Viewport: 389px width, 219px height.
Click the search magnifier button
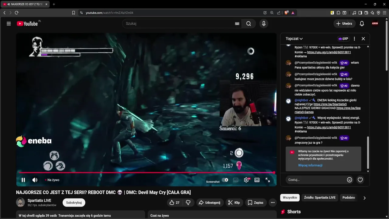(x=249, y=23)
